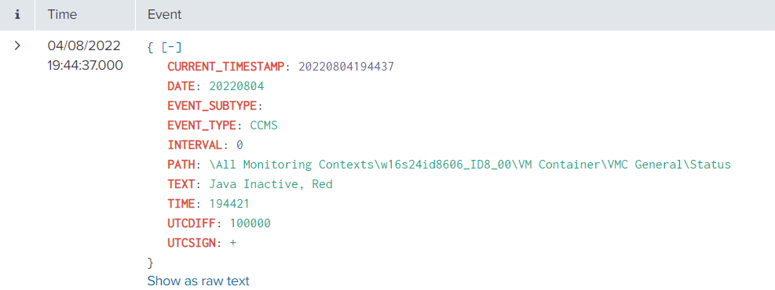This screenshot has width=775, height=290.
Task: Expand the event details chevron arrow
Action: coord(18,46)
